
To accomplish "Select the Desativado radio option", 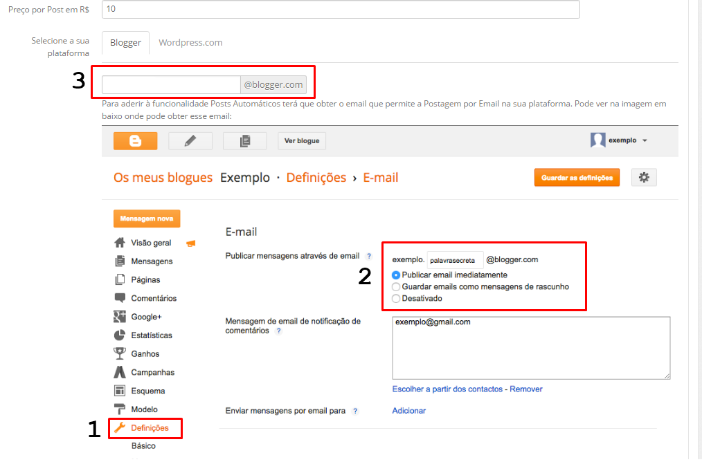I will click(x=396, y=298).
